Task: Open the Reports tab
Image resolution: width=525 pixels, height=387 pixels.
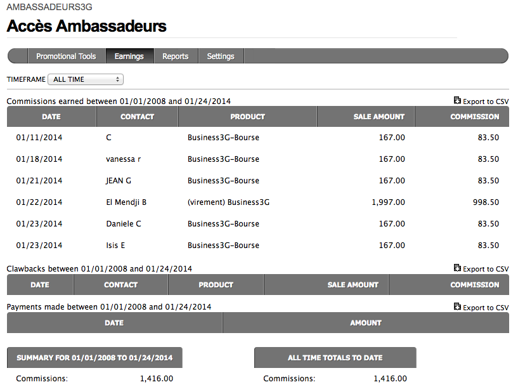Action: tap(176, 56)
